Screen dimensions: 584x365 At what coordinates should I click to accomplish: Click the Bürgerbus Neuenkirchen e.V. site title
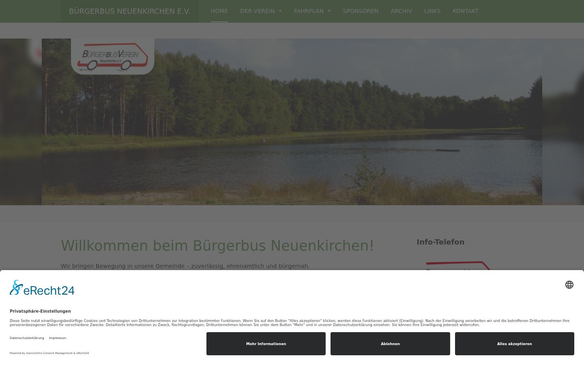point(129,11)
